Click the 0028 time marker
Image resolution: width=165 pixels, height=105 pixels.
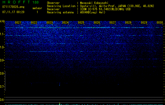(x=128, y=23)
